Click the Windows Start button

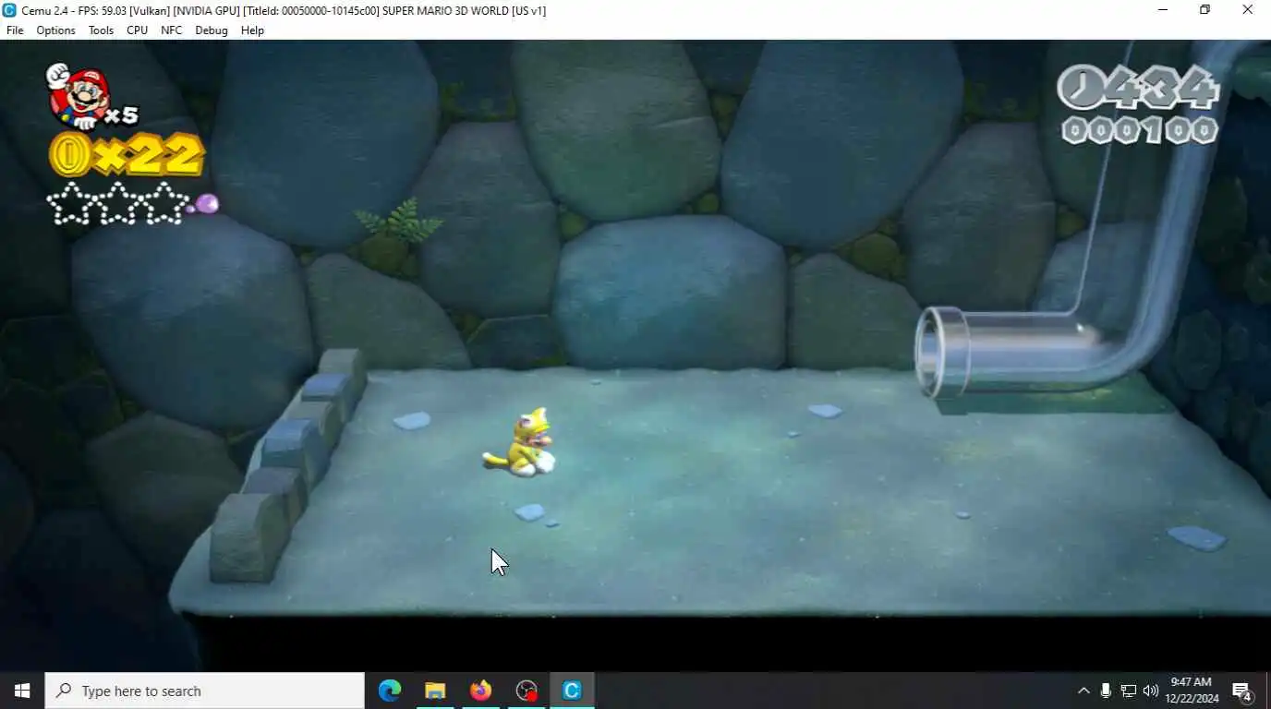pyautogui.click(x=22, y=691)
